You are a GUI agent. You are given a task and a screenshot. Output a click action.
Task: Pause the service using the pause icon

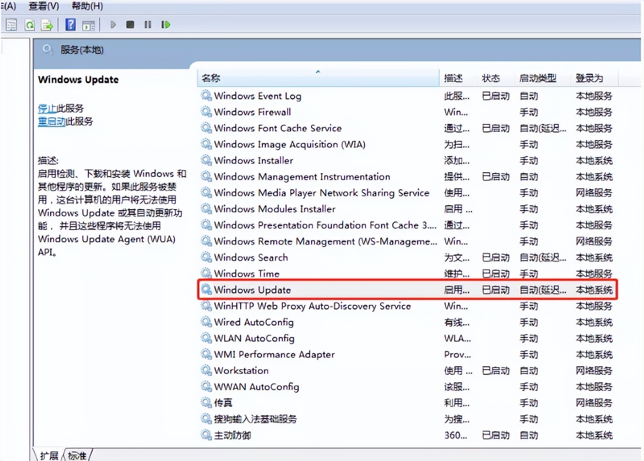click(x=148, y=25)
